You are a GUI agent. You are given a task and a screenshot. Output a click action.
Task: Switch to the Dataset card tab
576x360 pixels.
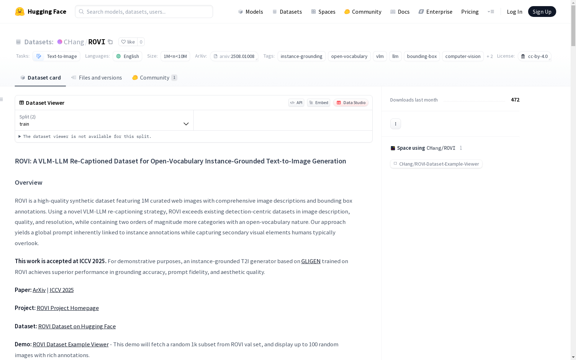40,78
